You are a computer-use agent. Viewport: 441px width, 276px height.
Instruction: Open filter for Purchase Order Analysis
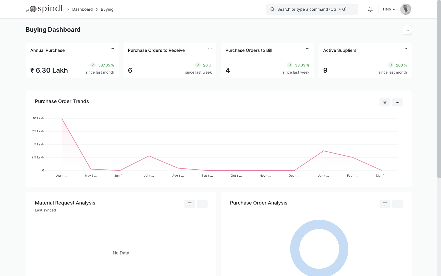tap(385, 204)
